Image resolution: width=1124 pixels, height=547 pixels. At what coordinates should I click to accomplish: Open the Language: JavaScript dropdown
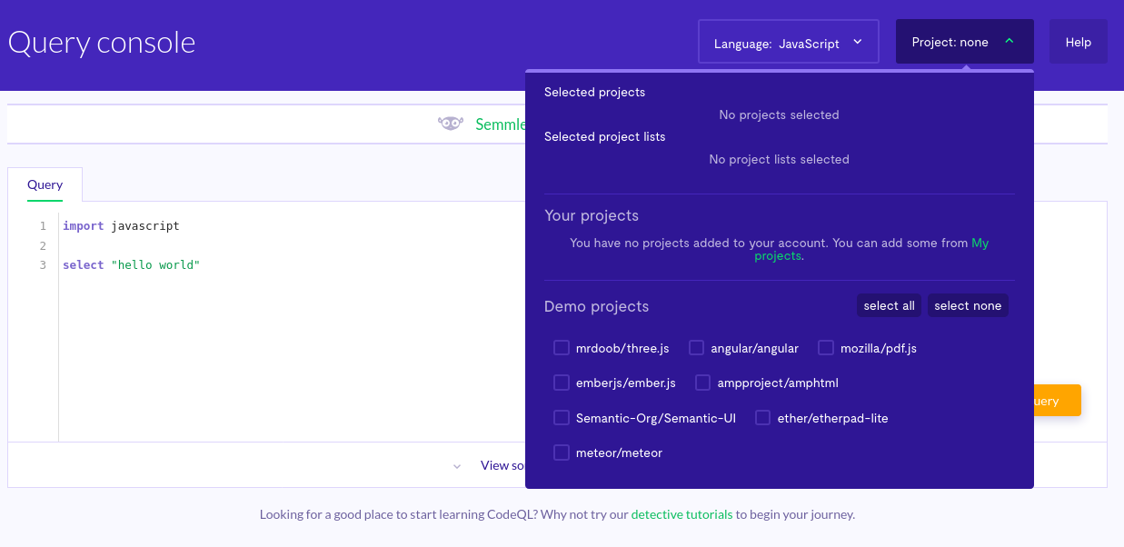(787, 42)
